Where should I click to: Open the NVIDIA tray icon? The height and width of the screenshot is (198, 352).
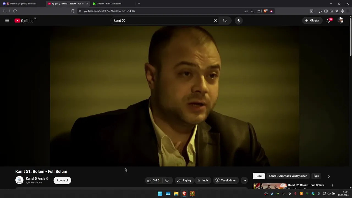278,194
